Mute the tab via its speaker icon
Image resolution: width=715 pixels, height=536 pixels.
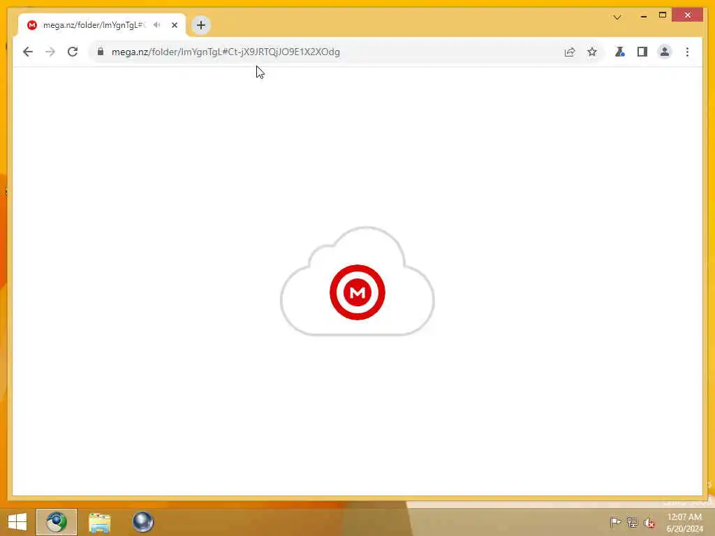click(157, 25)
